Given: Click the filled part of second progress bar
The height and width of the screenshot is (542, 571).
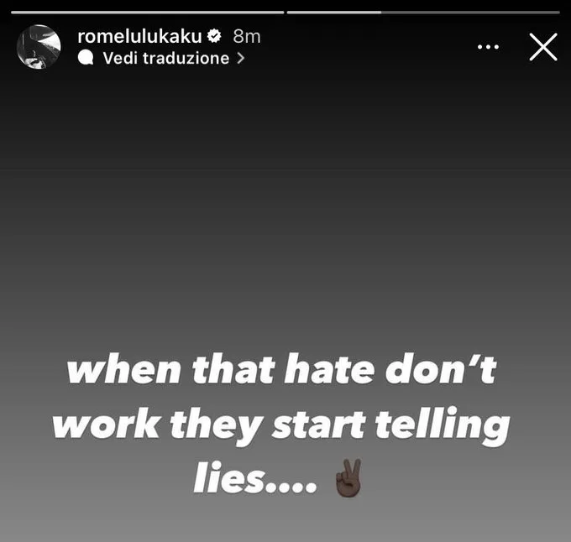Looking at the screenshot, I should point(334,13).
